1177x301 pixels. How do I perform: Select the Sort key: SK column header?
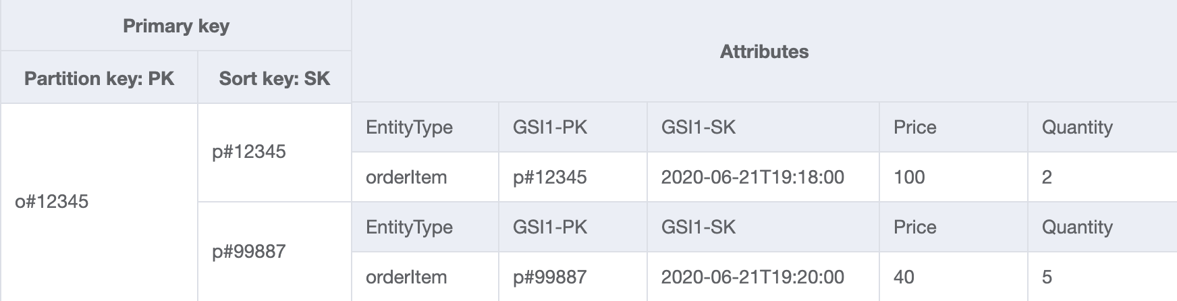click(x=274, y=78)
